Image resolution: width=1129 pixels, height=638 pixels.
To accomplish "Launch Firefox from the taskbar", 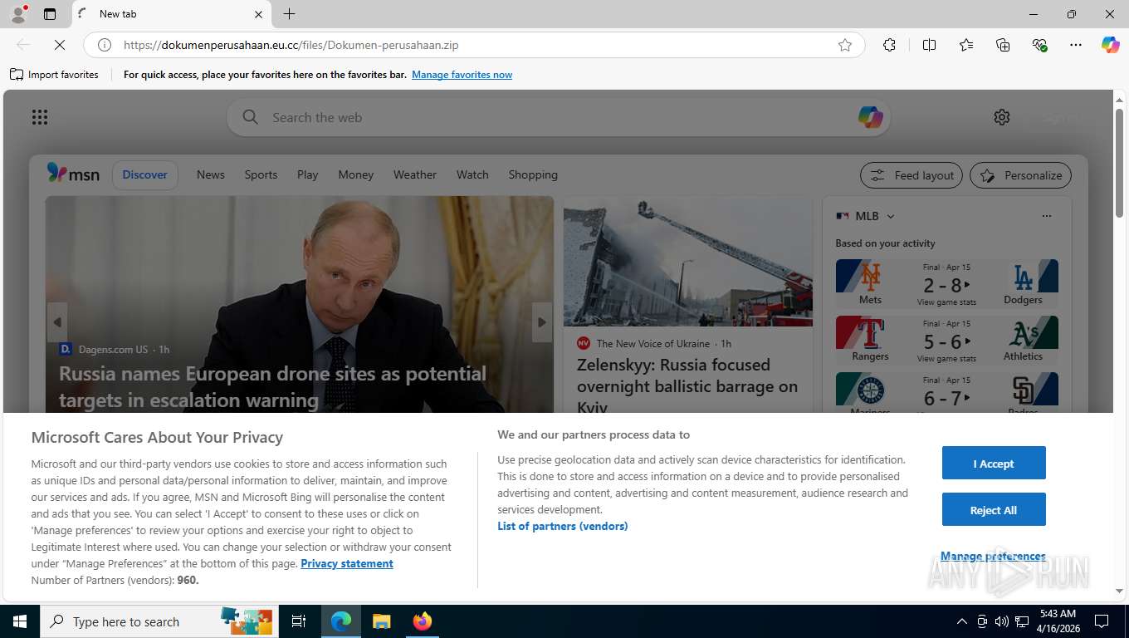I will click(423, 621).
